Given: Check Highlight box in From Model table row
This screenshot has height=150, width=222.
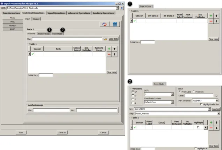Looking at the screenshot, I should click(x=198, y=127).
